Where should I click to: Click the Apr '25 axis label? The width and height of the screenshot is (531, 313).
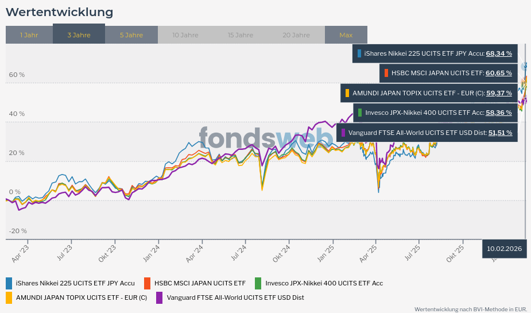(368, 253)
